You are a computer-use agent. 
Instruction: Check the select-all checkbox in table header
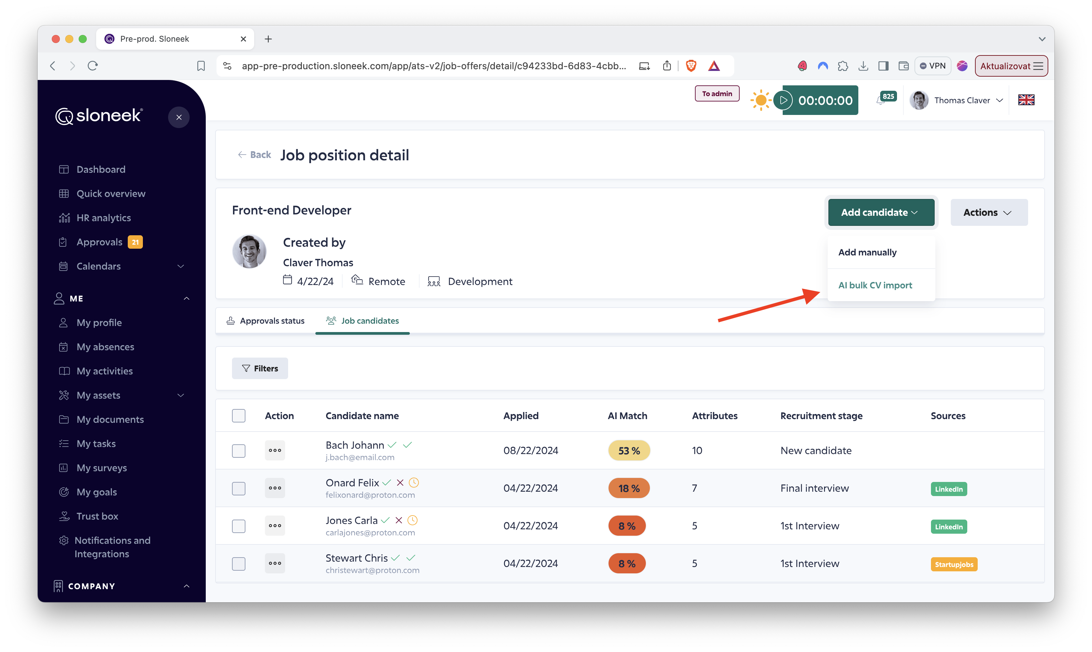239,416
